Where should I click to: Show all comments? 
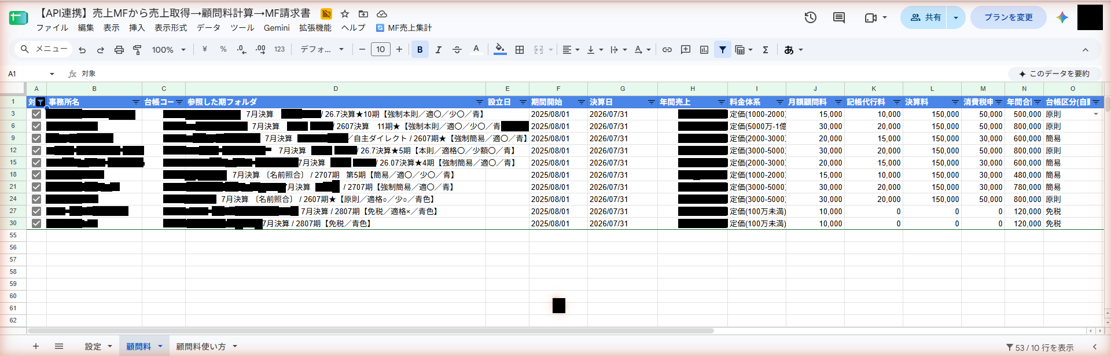[x=839, y=17]
